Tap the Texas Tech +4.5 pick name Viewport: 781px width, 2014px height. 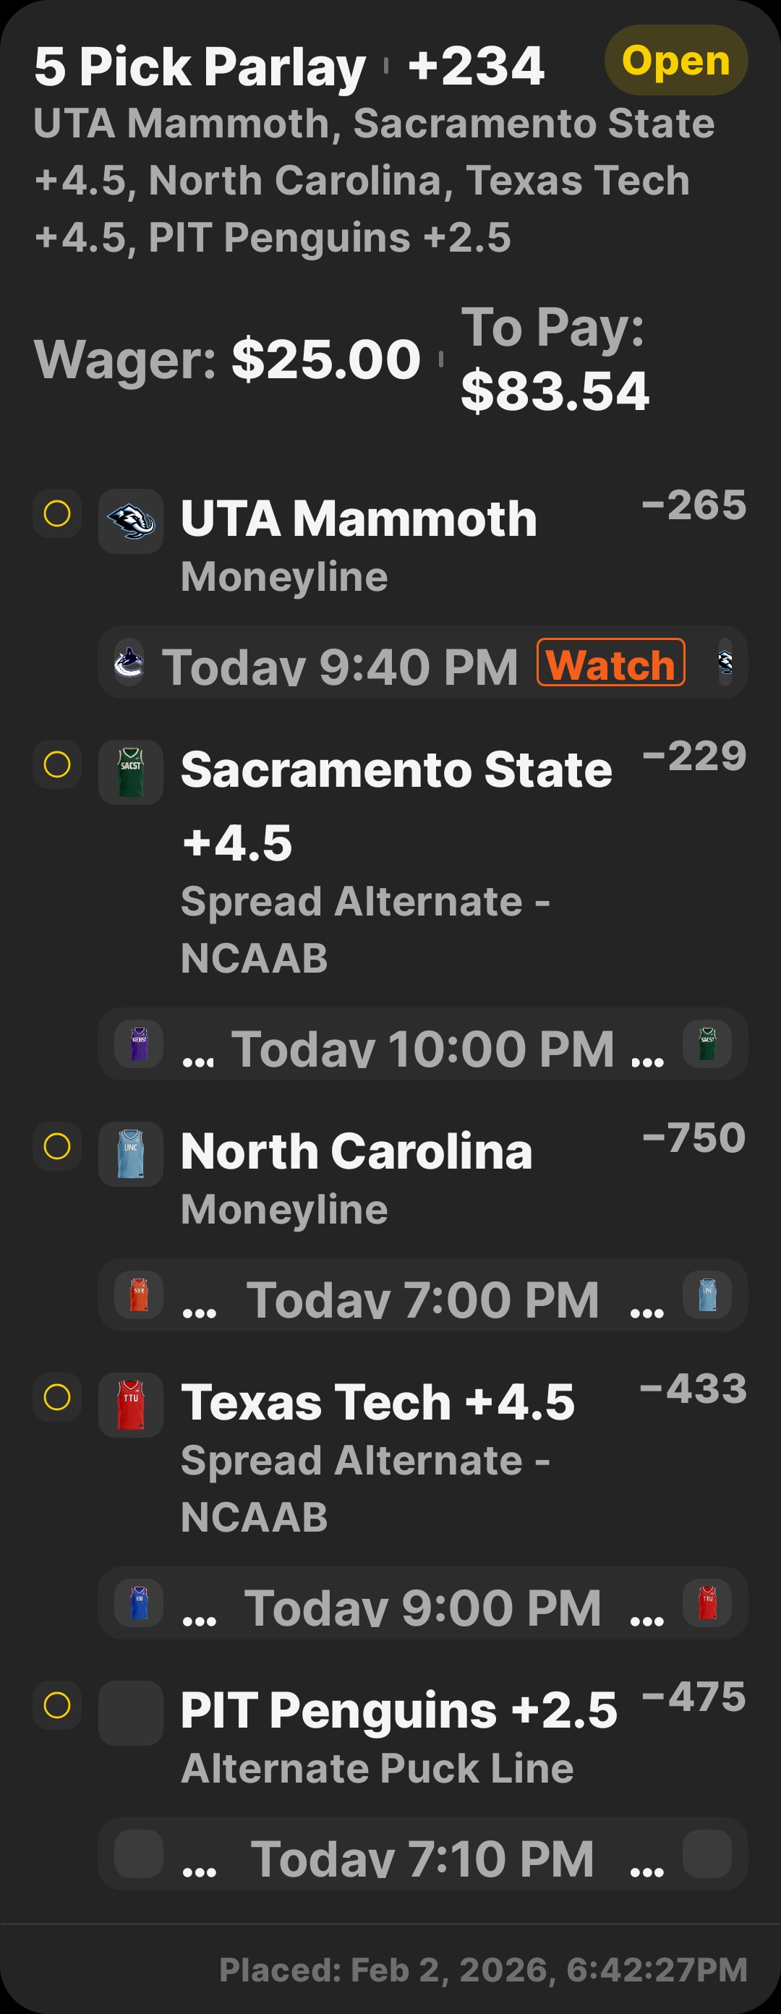pos(377,1401)
